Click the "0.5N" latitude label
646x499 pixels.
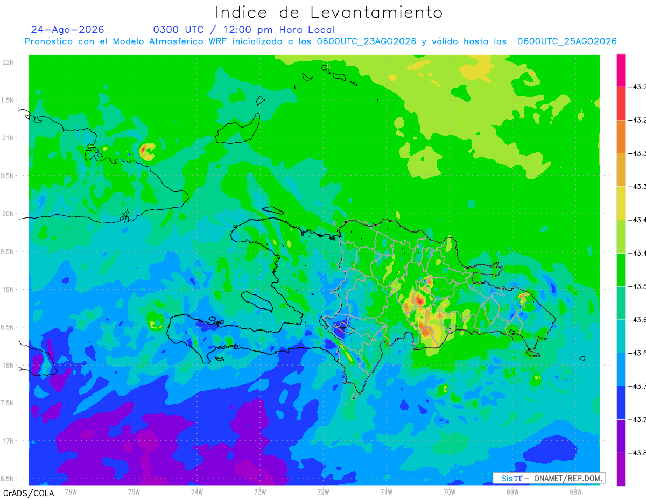point(9,177)
